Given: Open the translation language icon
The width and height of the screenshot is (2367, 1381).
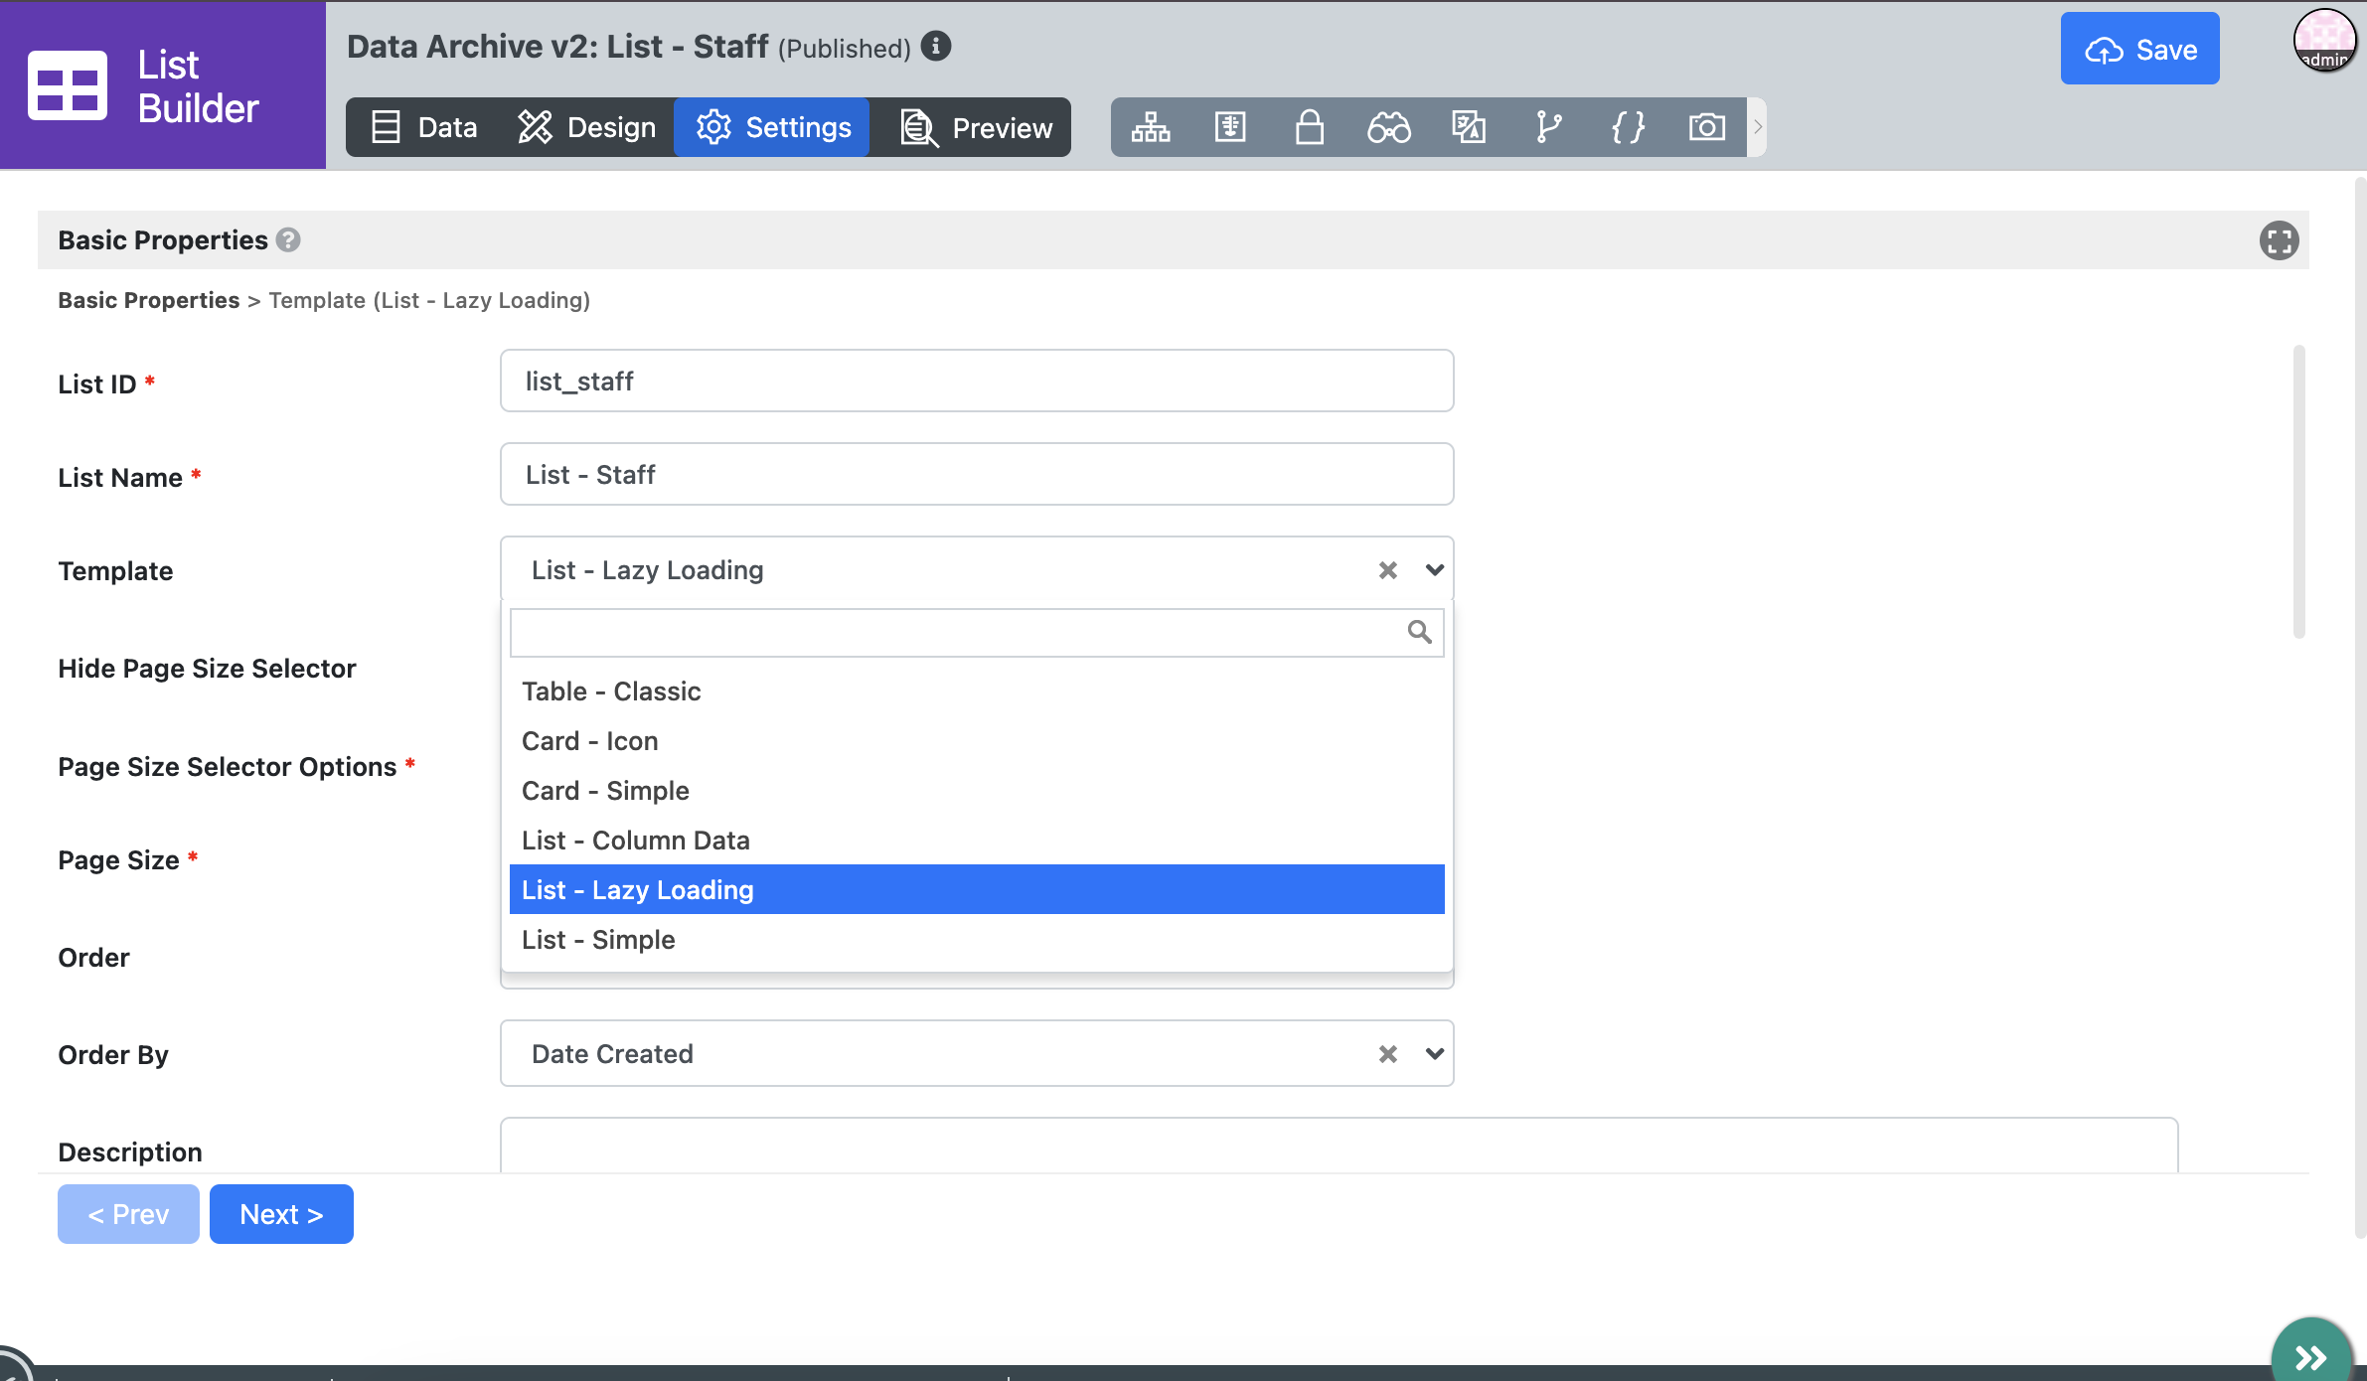Looking at the screenshot, I should coord(1468,127).
